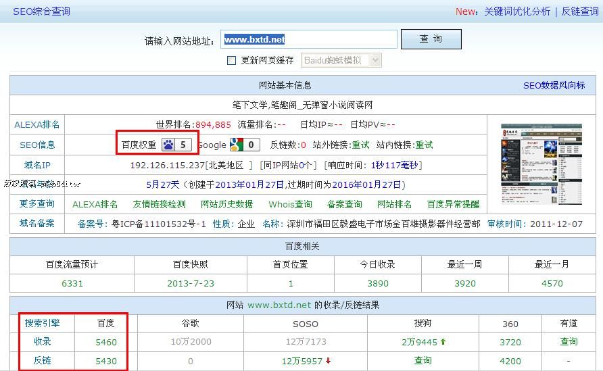The image size is (603, 371).
Task: Click 今日收录 value 3890
Action: [378, 283]
